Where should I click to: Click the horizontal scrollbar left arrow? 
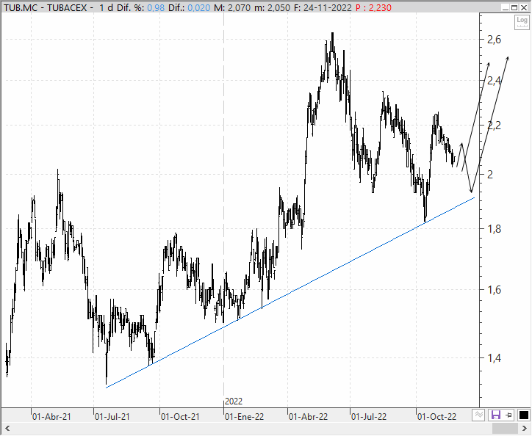7,428
